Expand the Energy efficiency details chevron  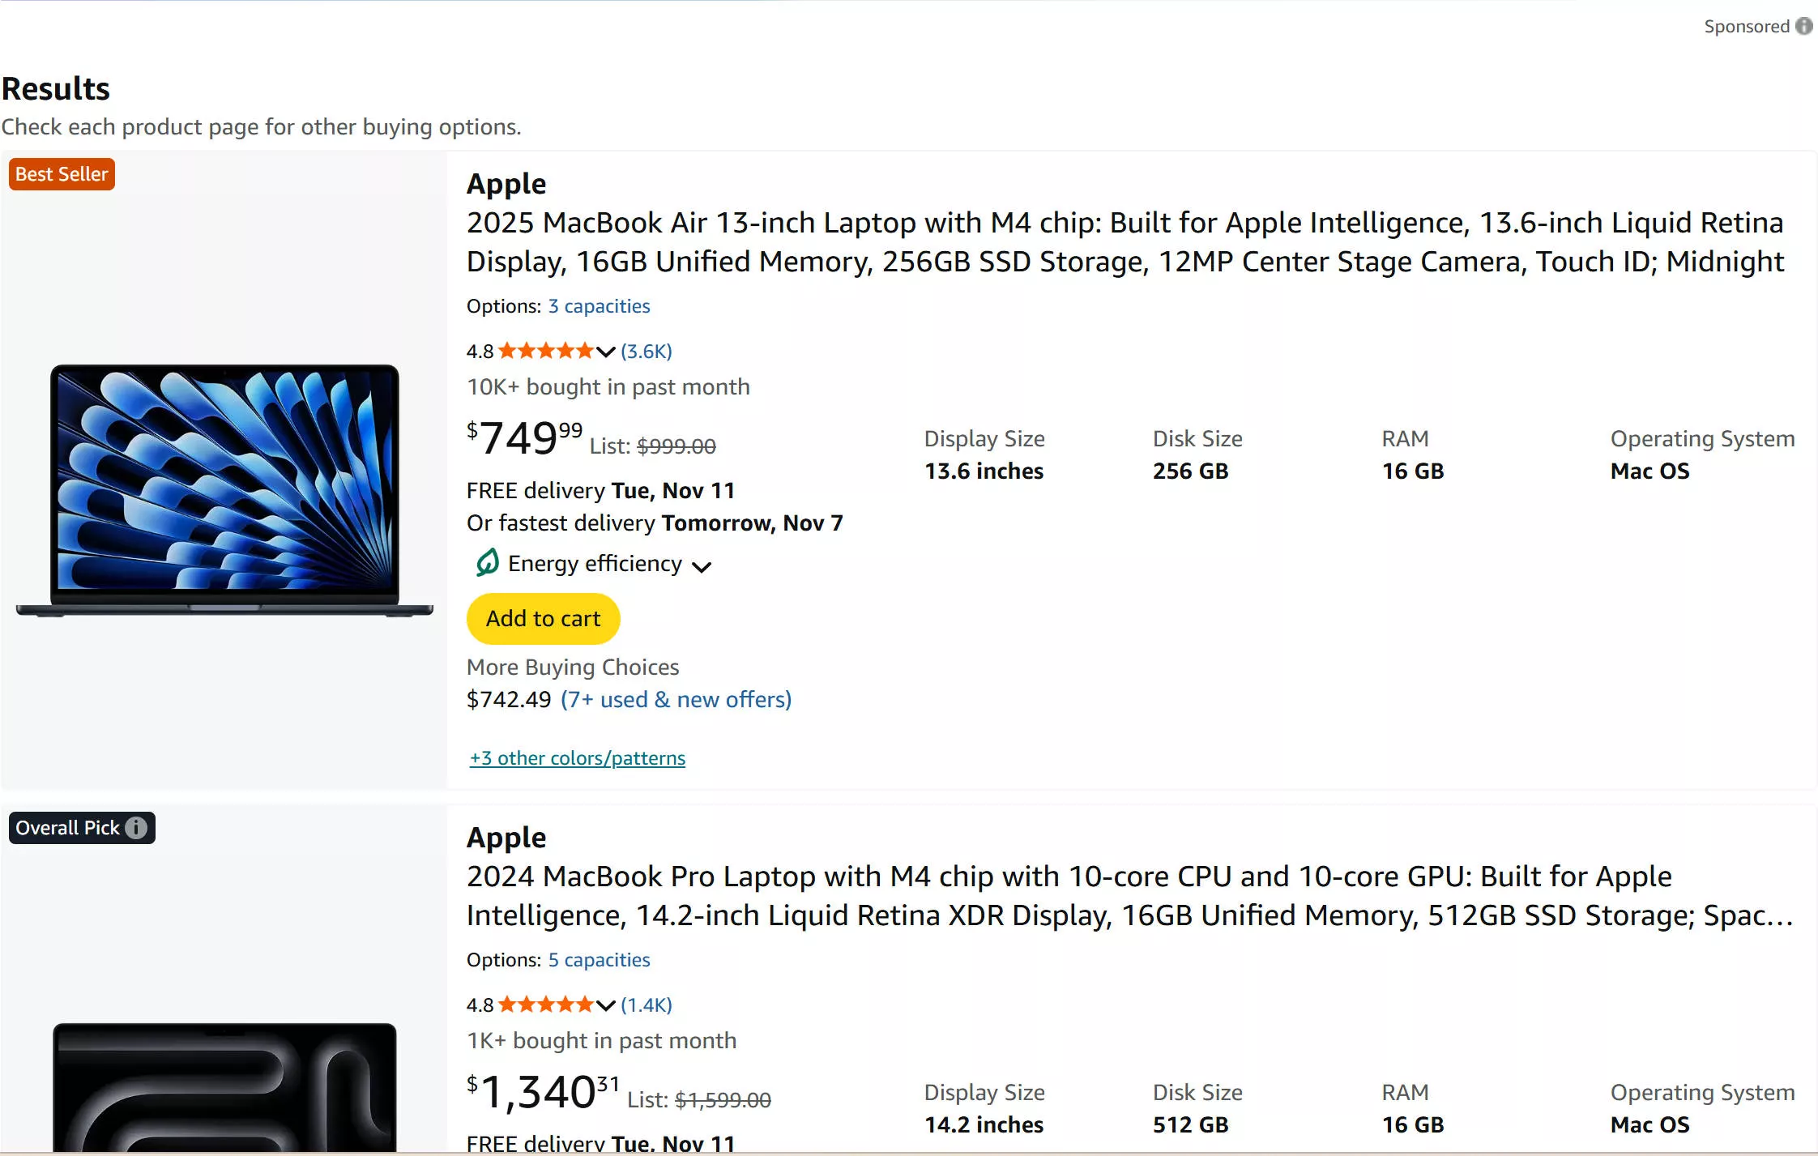(702, 566)
